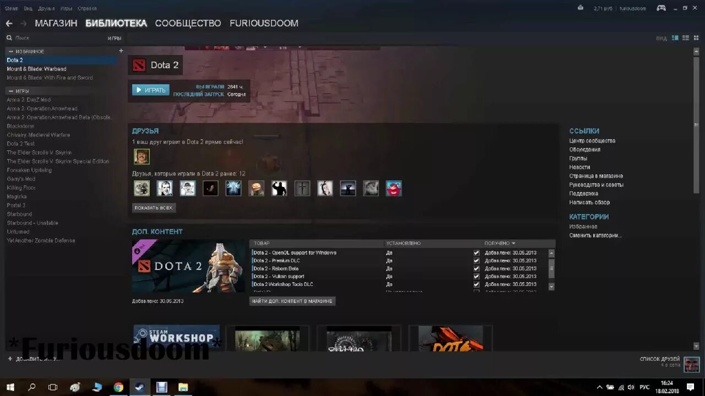Open FURIOUSDOOM profile tab
The height and width of the screenshot is (396, 705).
coord(264,23)
